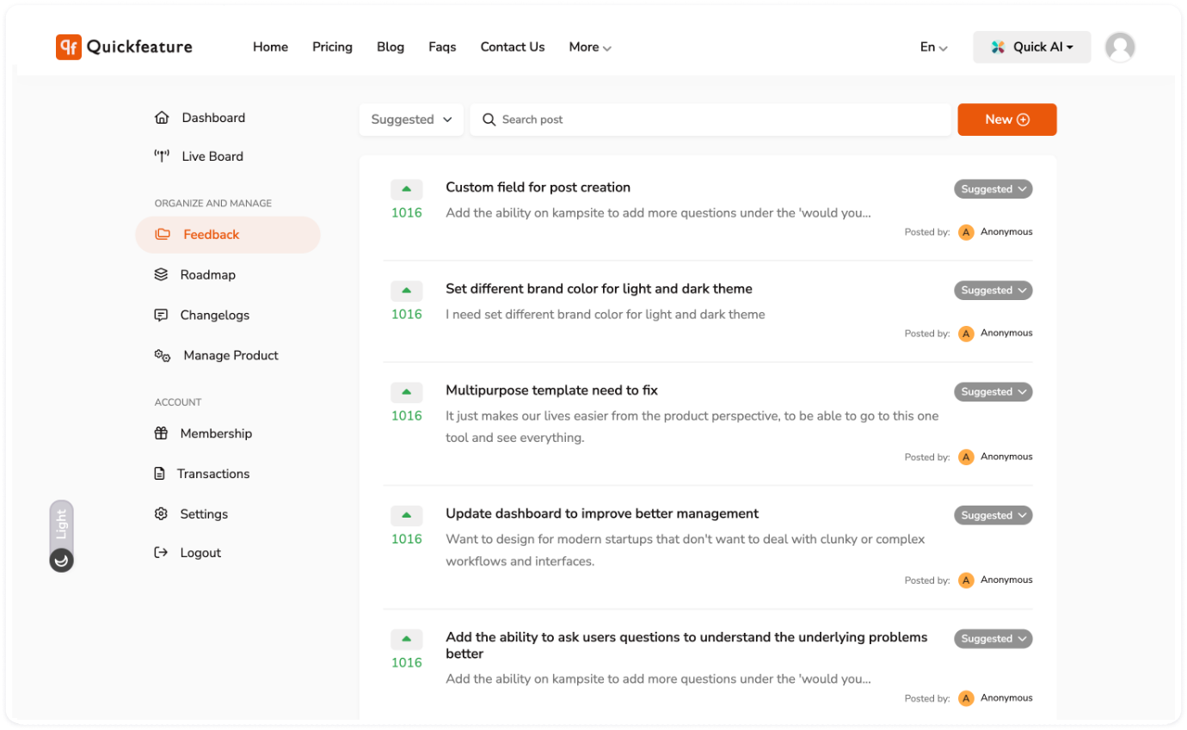Click the Live Board antenna icon
Screen dimensions: 1187x730
(161, 156)
